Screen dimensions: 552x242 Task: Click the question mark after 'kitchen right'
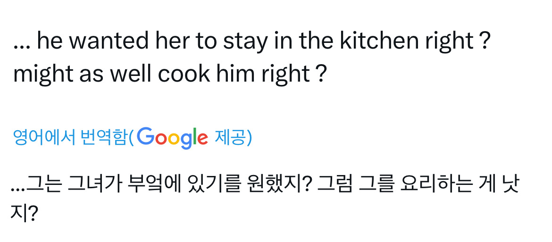click(x=485, y=41)
